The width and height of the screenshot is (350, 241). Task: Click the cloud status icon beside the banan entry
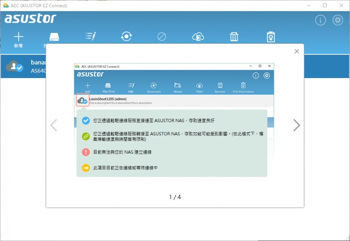pyautogui.click(x=15, y=66)
